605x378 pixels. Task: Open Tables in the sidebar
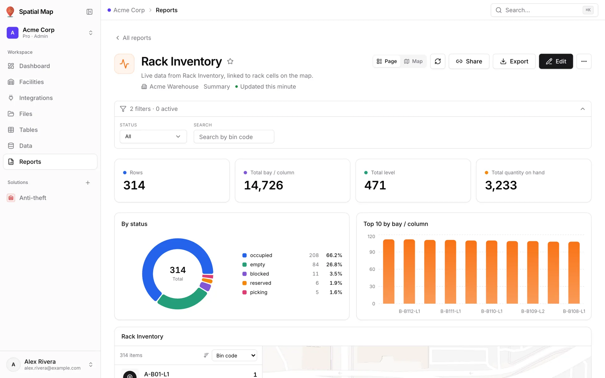(x=50, y=130)
